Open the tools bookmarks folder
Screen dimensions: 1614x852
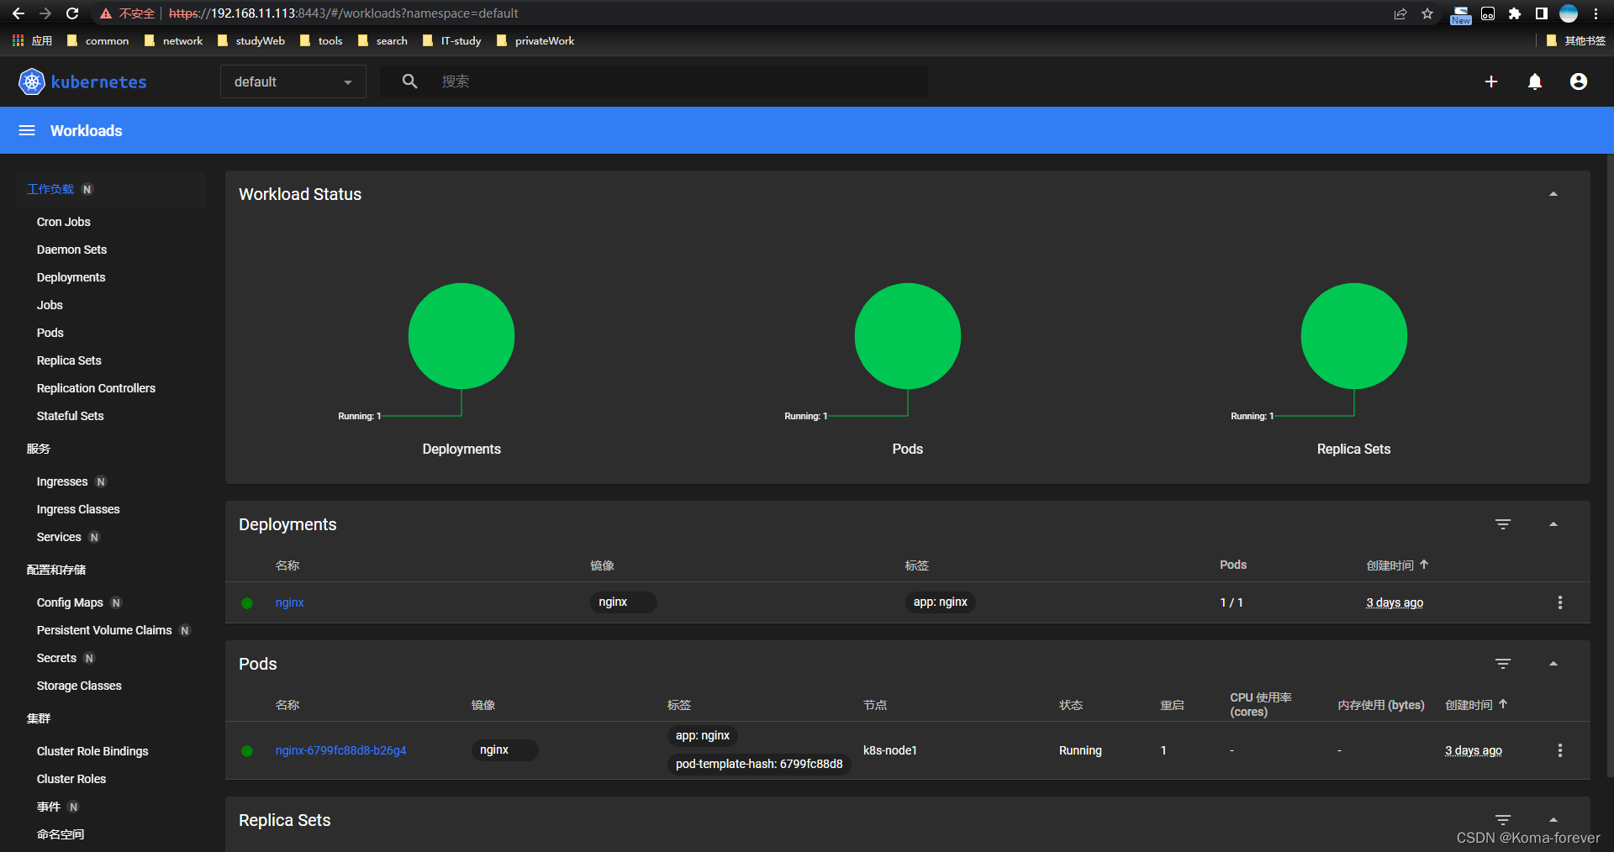coord(321,40)
